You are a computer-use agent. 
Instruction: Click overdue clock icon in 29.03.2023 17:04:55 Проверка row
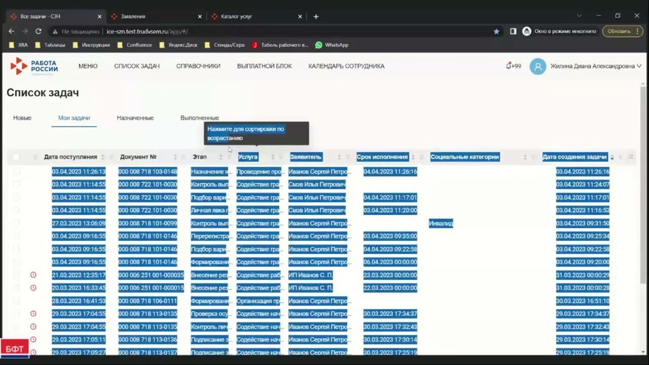click(x=33, y=314)
